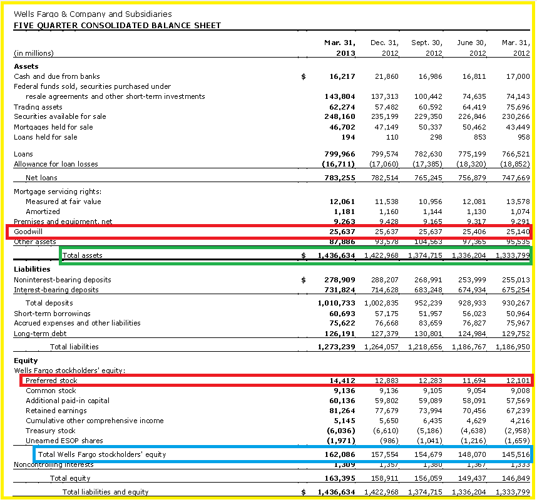Click total equity value 163,395
Screen dimensions: 537x502
tap(340, 478)
